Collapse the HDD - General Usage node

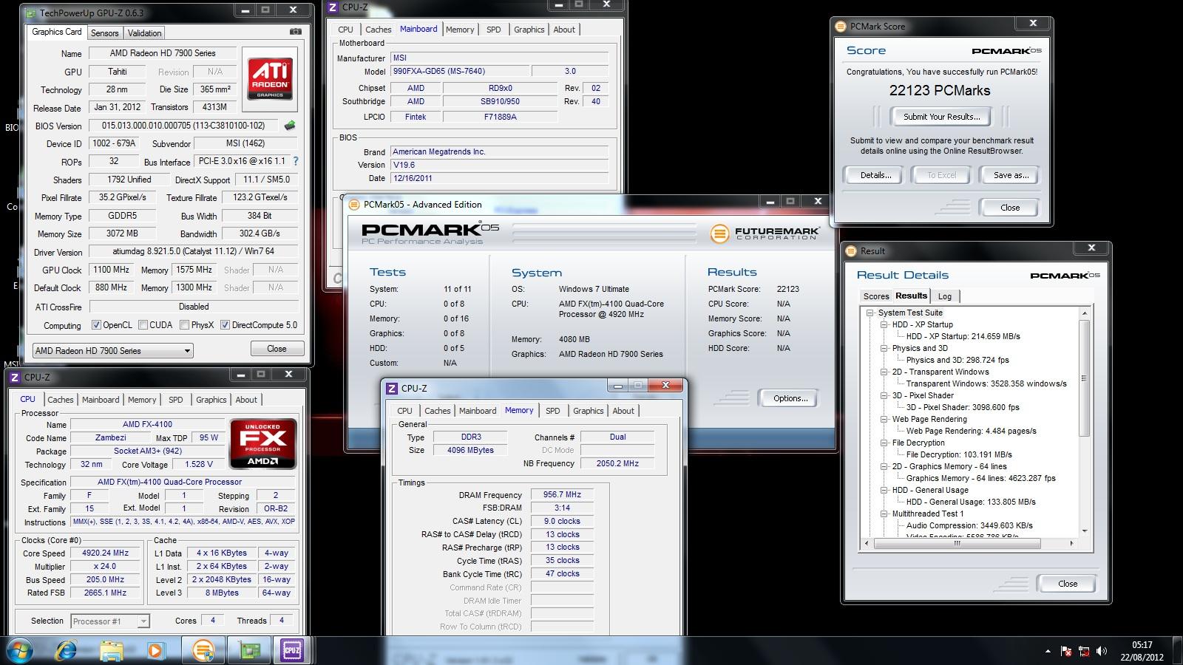point(884,490)
